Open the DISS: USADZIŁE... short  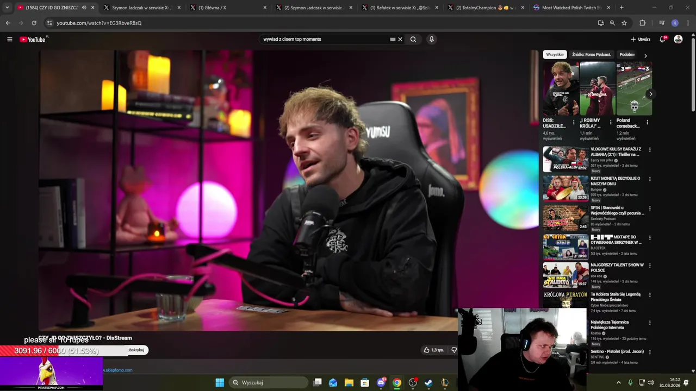coord(560,89)
